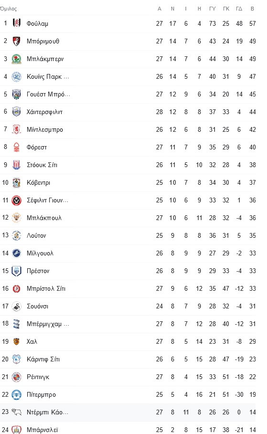Click the Όμιλος column header
The height and width of the screenshot is (434, 267).
[8, 9]
